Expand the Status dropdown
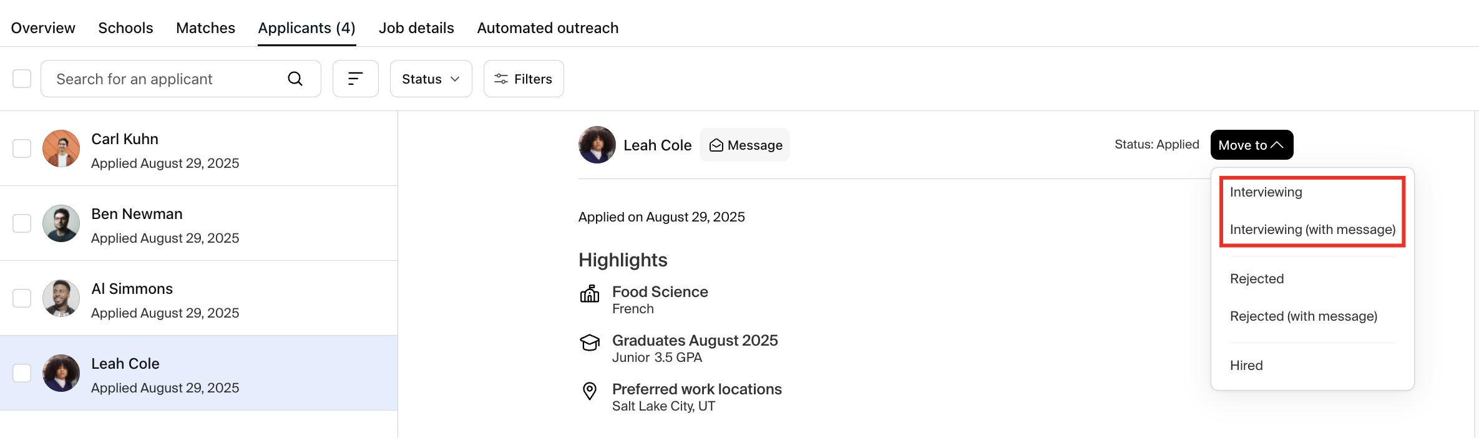The height and width of the screenshot is (438, 1479). point(431,79)
